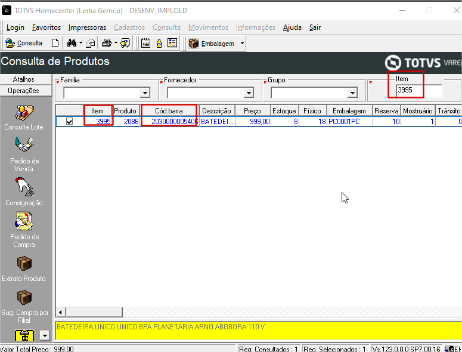Open Extrato Produto box shortcut
Image resolution: width=462 pixels, height=352 pixels.
coord(24,268)
